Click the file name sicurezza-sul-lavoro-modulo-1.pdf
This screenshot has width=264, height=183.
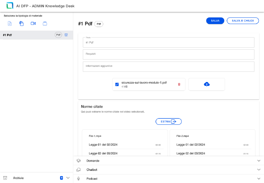(144, 83)
